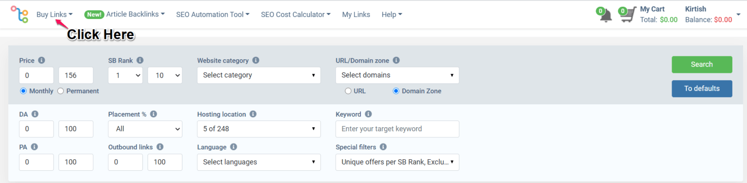Image resolution: width=747 pixels, height=183 pixels.
Task: Select the Monthly price option
Action: 23,91
